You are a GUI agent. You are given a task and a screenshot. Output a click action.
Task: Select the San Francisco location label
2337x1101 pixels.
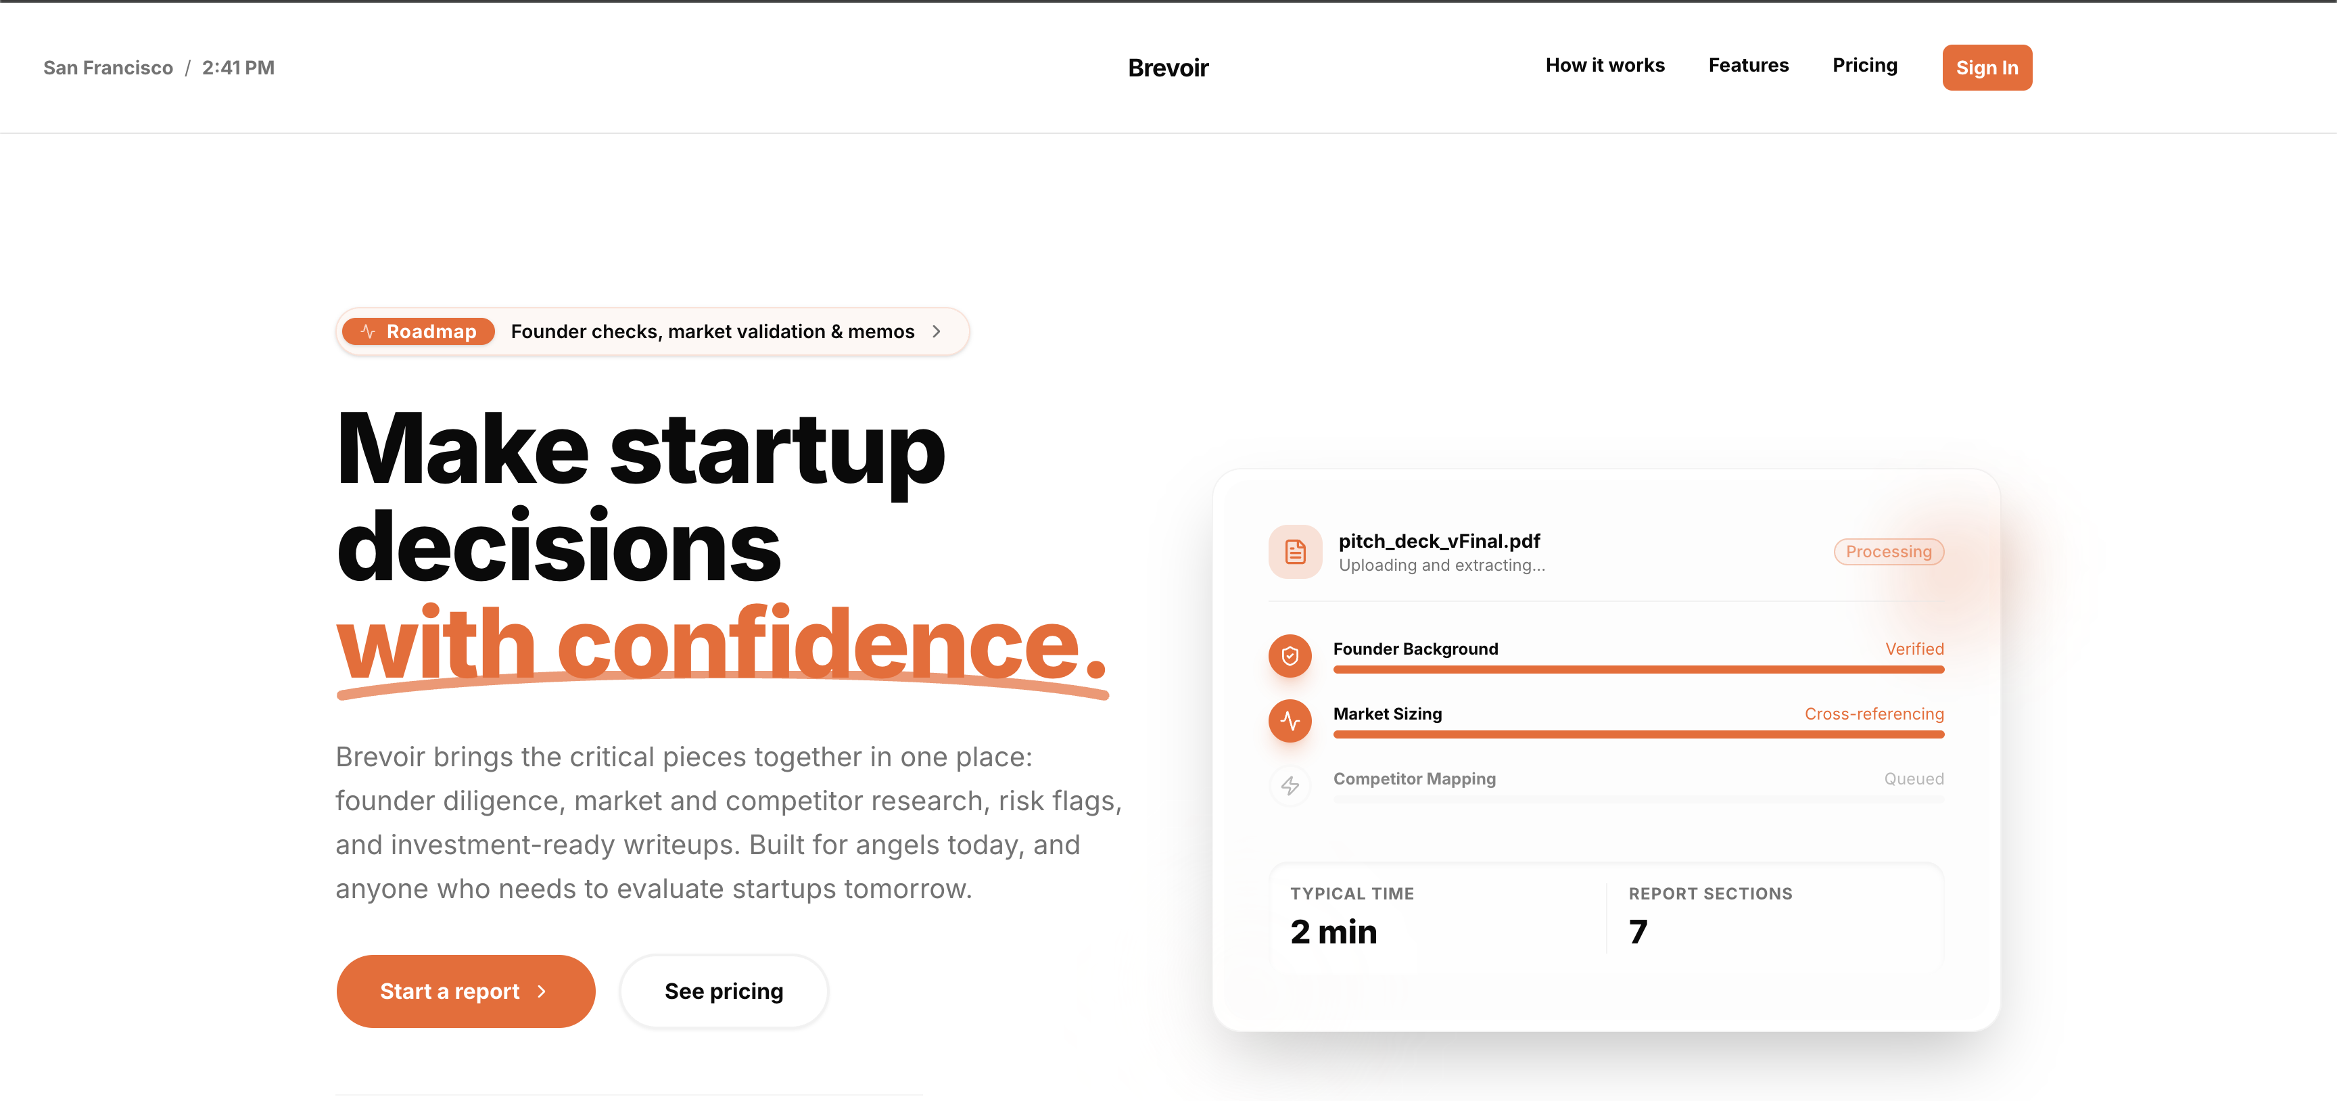click(x=108, y=67)
